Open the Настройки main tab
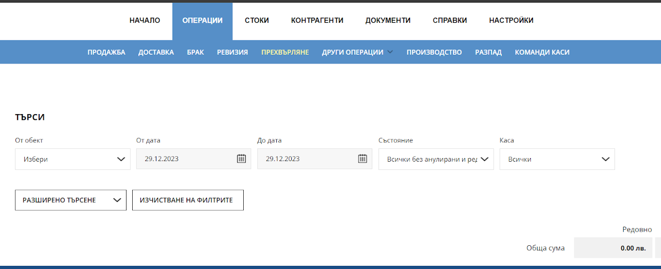The image size is (661, 269). (511, 21)
